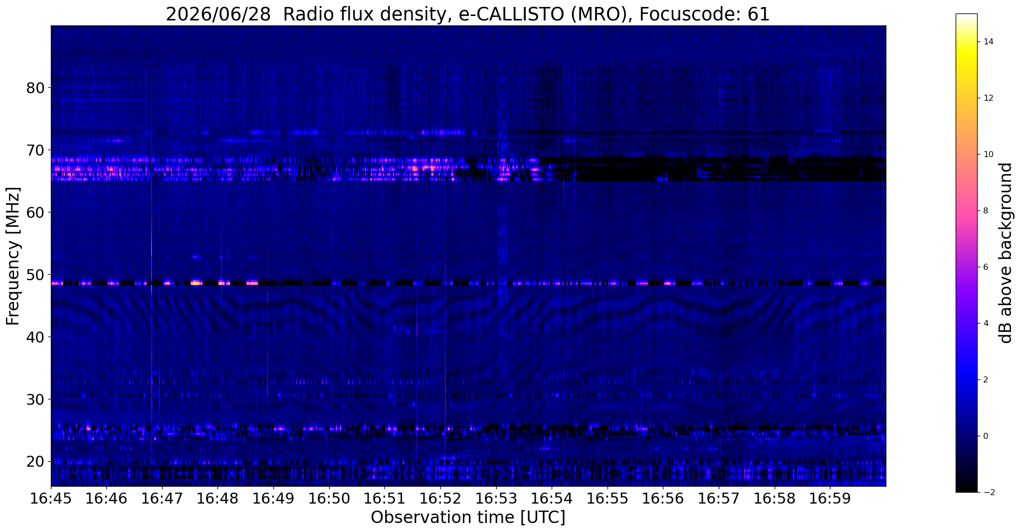
Task: Click the 16:45 time tick label
Action: coord(51,498)
